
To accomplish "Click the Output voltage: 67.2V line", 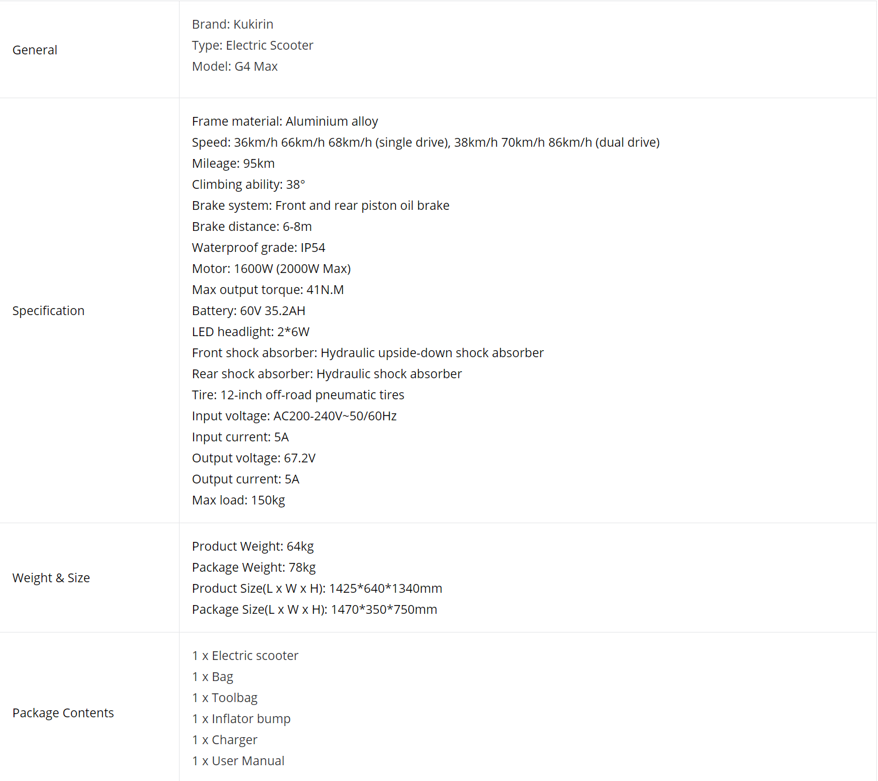I will click(253, 458).
